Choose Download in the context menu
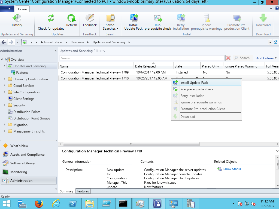 click(207, 116)
